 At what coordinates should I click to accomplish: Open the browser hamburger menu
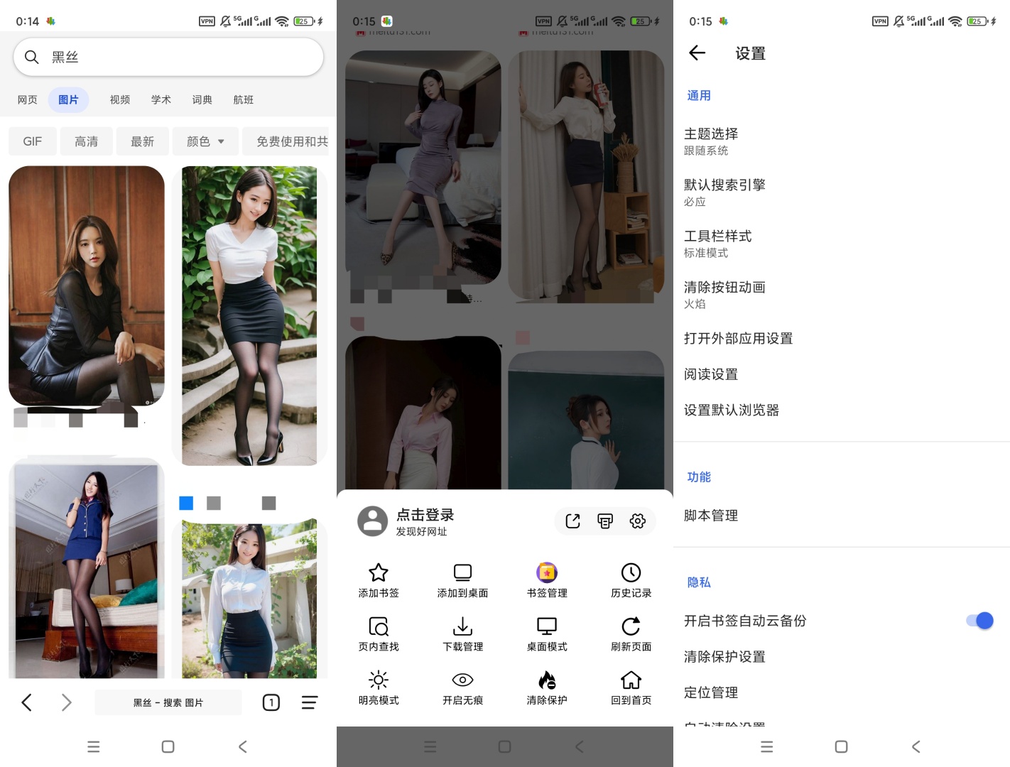[310, 702]
